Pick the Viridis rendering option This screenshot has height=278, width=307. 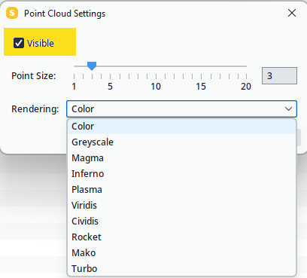pos(181,206)
